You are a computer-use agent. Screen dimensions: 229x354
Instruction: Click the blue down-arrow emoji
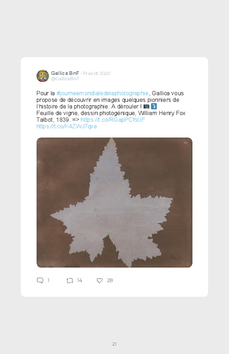pos(154,106)
